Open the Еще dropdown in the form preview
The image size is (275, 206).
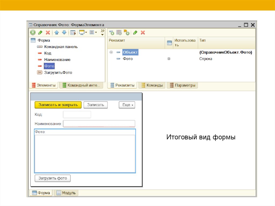tap(127, 105)
